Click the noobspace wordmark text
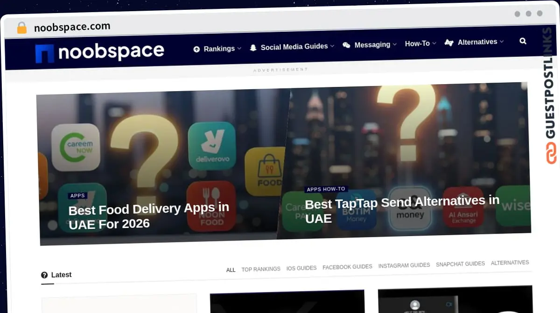Screen dimensions: 560x313 pos(111,51)
